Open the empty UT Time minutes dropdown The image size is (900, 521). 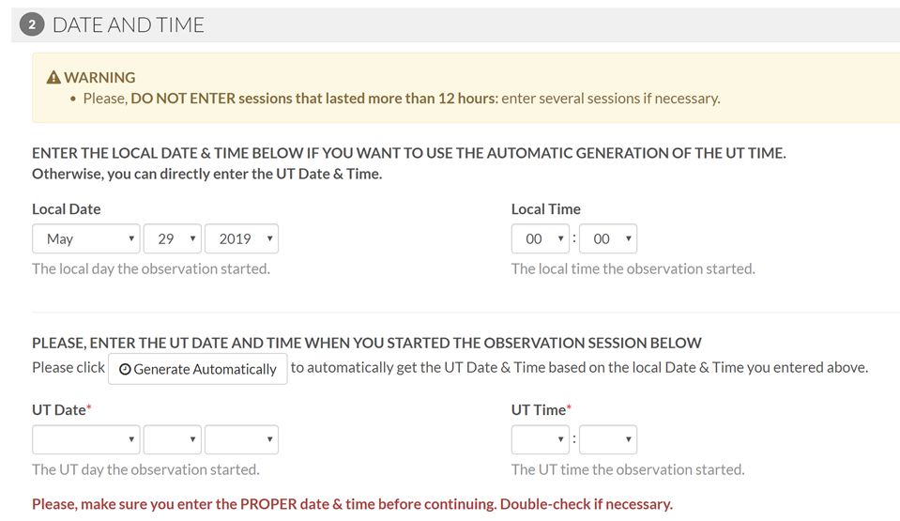click(608, 439)
